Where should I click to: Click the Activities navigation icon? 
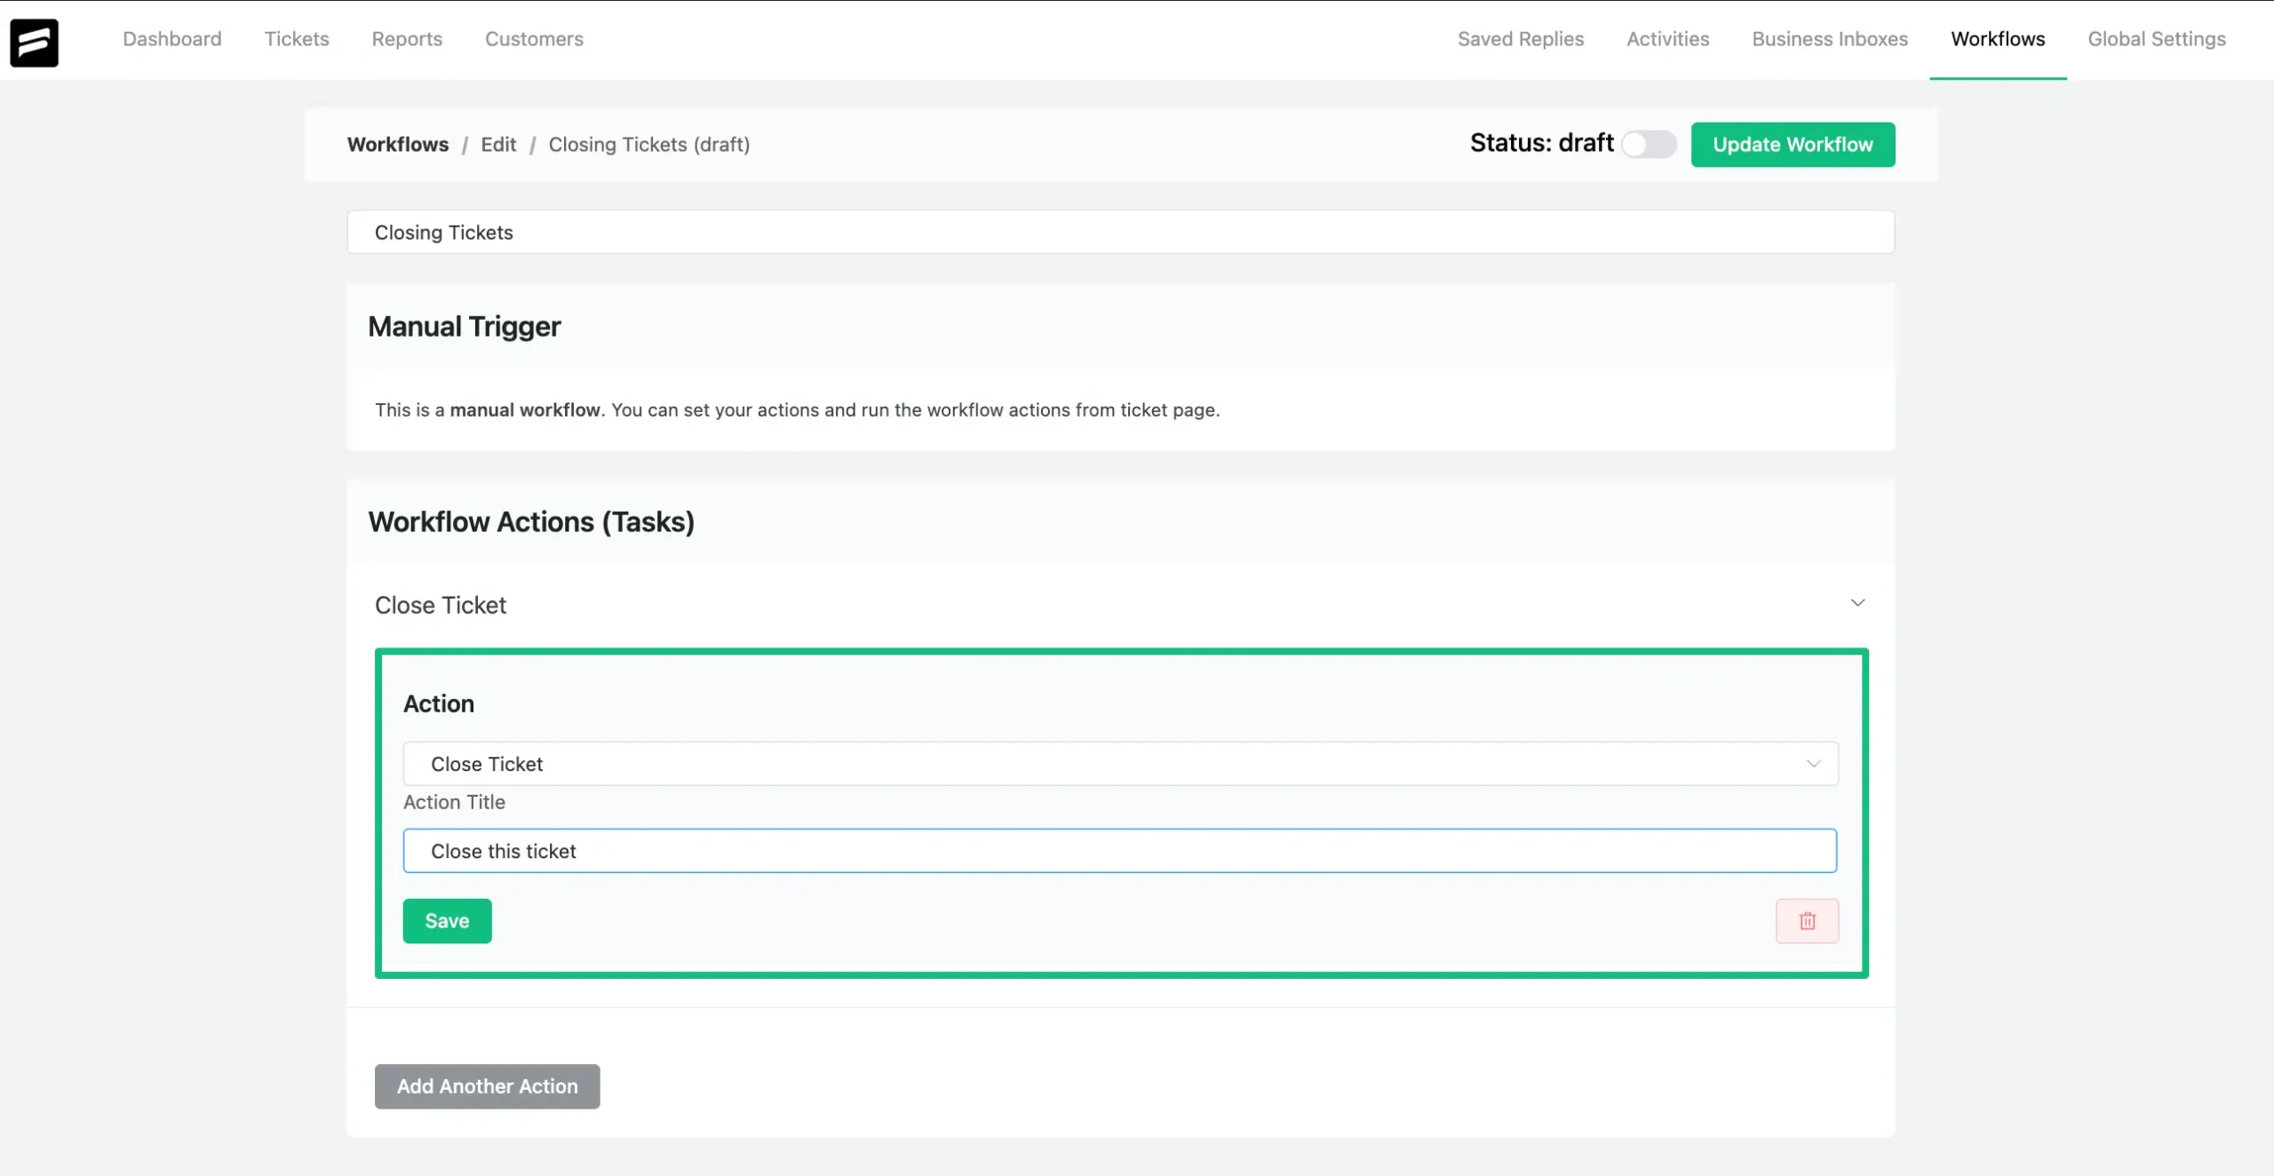tap(1668, 41)
